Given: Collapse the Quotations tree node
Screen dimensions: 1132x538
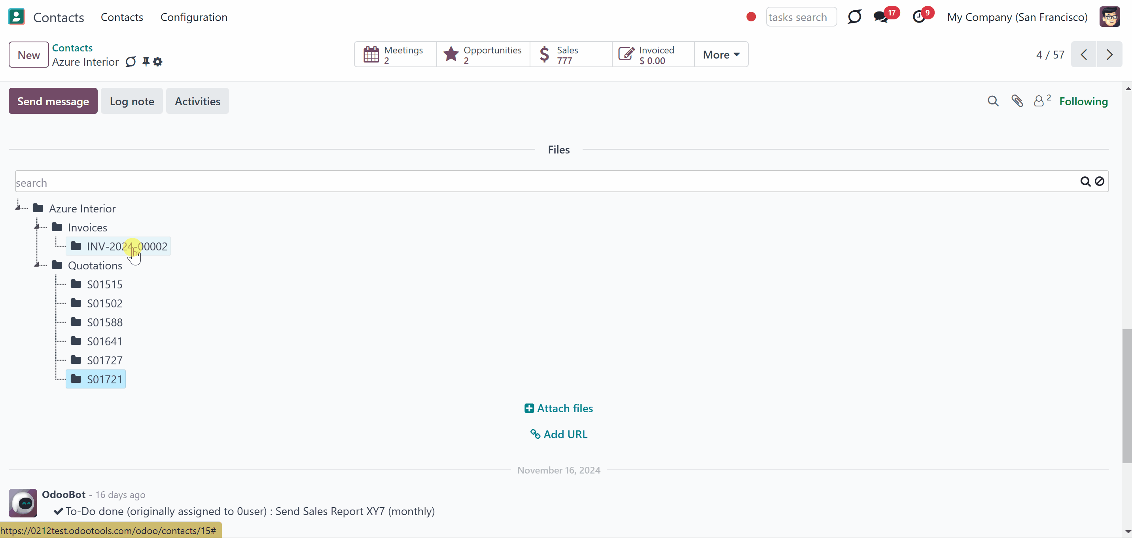Looking at the screenshot, I should [37, 264].
